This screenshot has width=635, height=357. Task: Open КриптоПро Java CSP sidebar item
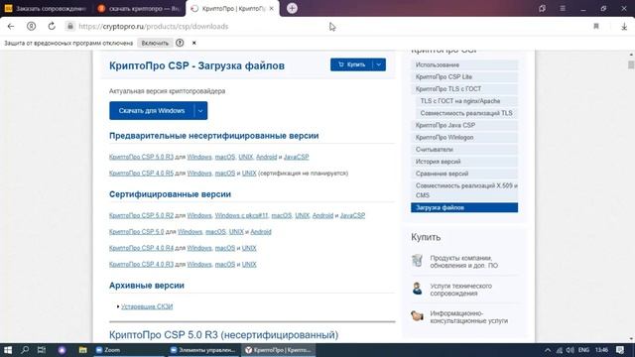pyautogui.click(x=464, y=126)
